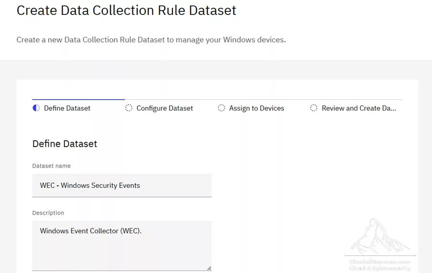
Task: Click the 'Dataset name' label
Action: pos(51,166)
